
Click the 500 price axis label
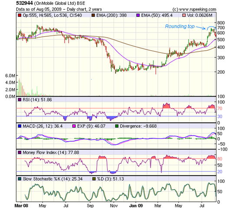[x=221, y=39]
